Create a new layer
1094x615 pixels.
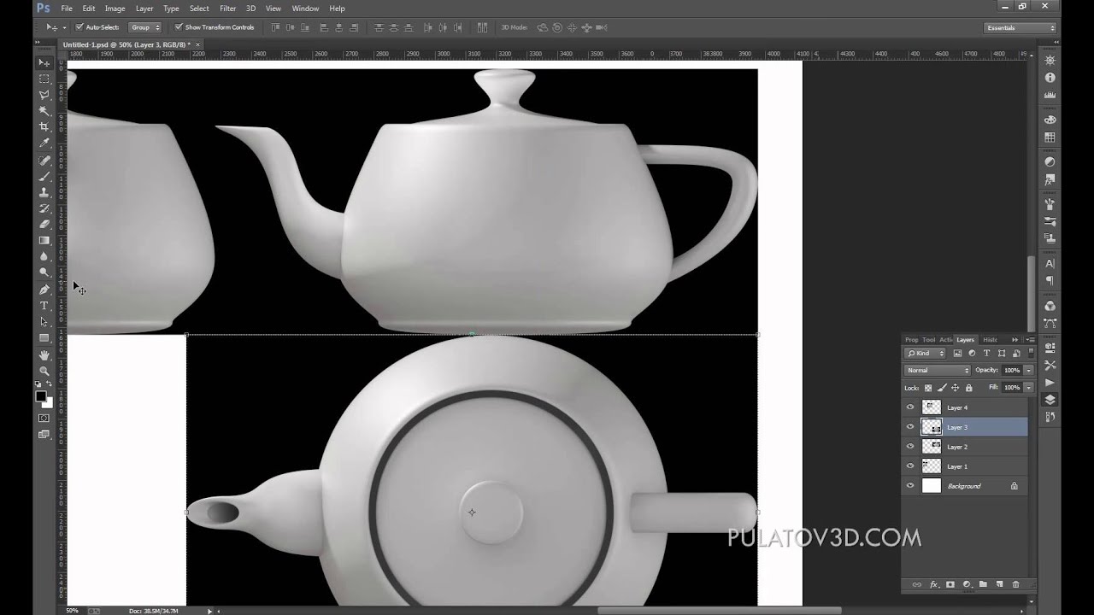[999, 584]
